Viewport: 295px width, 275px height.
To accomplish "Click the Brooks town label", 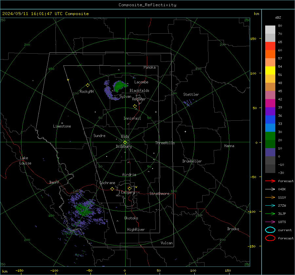I will tap(233, 229).
